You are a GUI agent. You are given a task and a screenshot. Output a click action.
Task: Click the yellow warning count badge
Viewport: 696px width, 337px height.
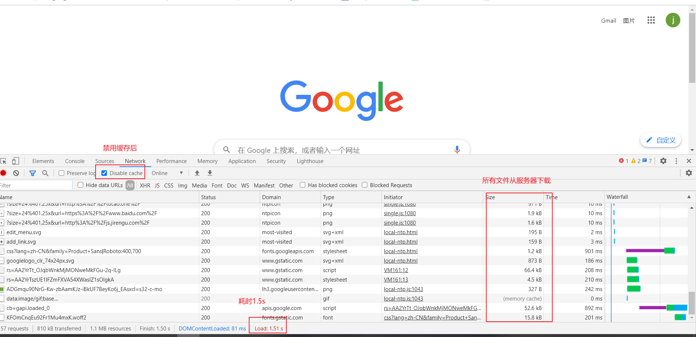pyautogui.click(x=636, y=161)
